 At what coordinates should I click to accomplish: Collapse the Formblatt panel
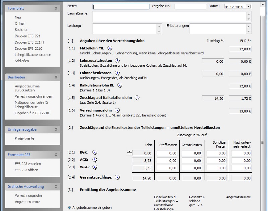coord(56,8)
